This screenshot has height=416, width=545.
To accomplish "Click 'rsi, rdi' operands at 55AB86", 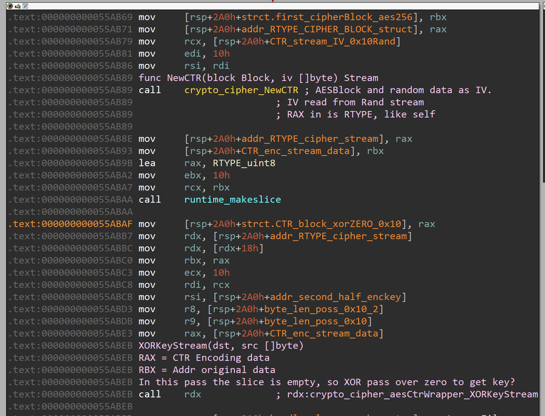I will coord(207,66).
